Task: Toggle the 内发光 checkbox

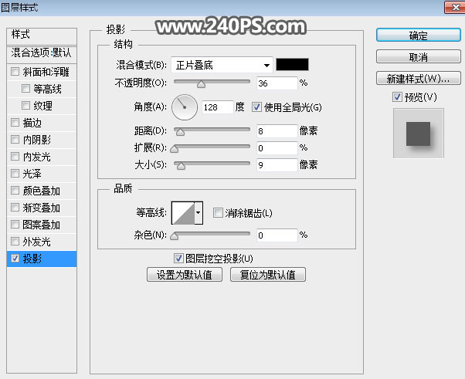Action: click(x=15, y=156)
